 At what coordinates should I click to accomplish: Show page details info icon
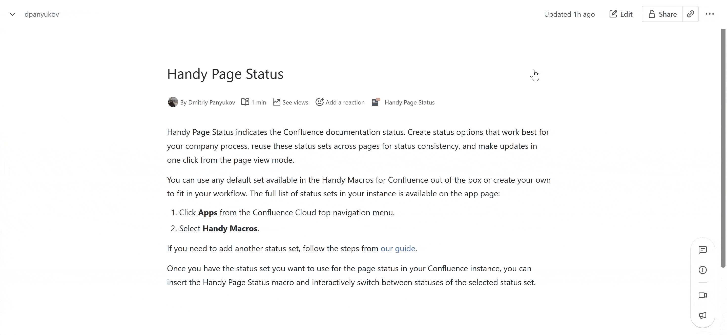(x=702, y=270)
